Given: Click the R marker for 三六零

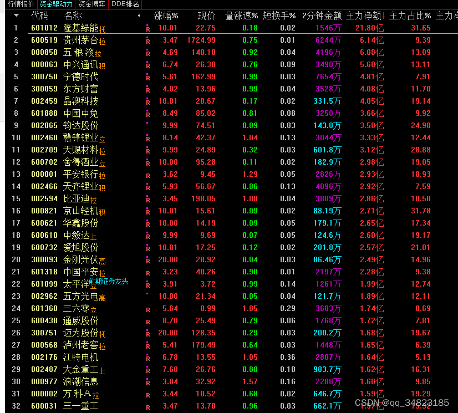Looking at the screenshot, I should coord(148,309).
